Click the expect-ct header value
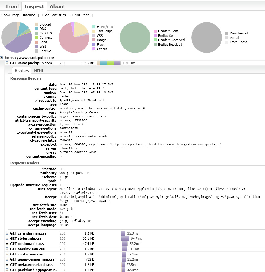The image size is (265, 272). [x=140, y=144]
